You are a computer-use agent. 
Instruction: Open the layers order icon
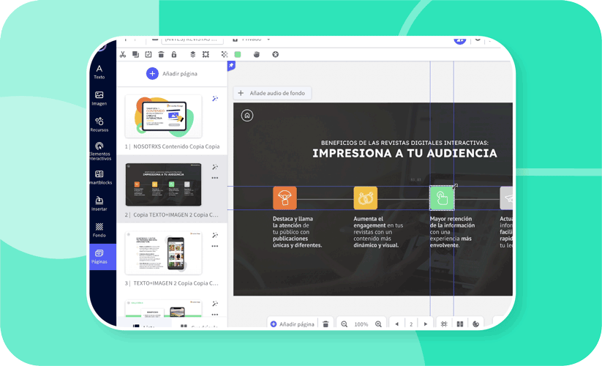pos(192,55)
